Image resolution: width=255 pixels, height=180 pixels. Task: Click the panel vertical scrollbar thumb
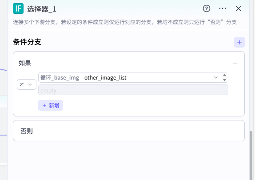coord(251,156)
